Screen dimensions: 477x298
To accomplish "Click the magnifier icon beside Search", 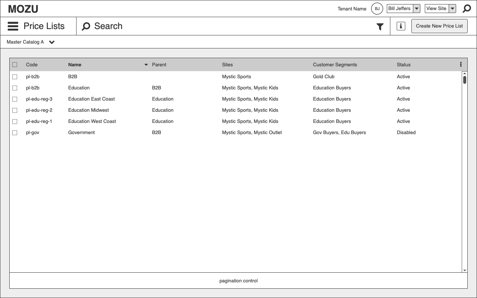I will tap(86, 26).
